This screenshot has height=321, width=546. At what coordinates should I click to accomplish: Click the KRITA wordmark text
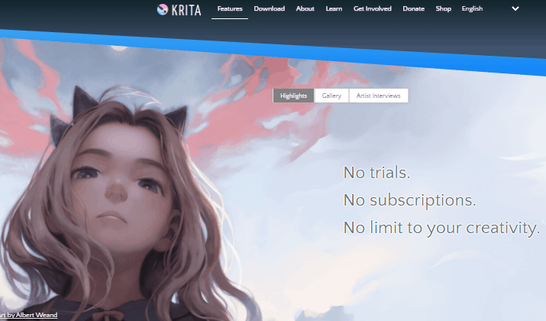coord(186,10)
